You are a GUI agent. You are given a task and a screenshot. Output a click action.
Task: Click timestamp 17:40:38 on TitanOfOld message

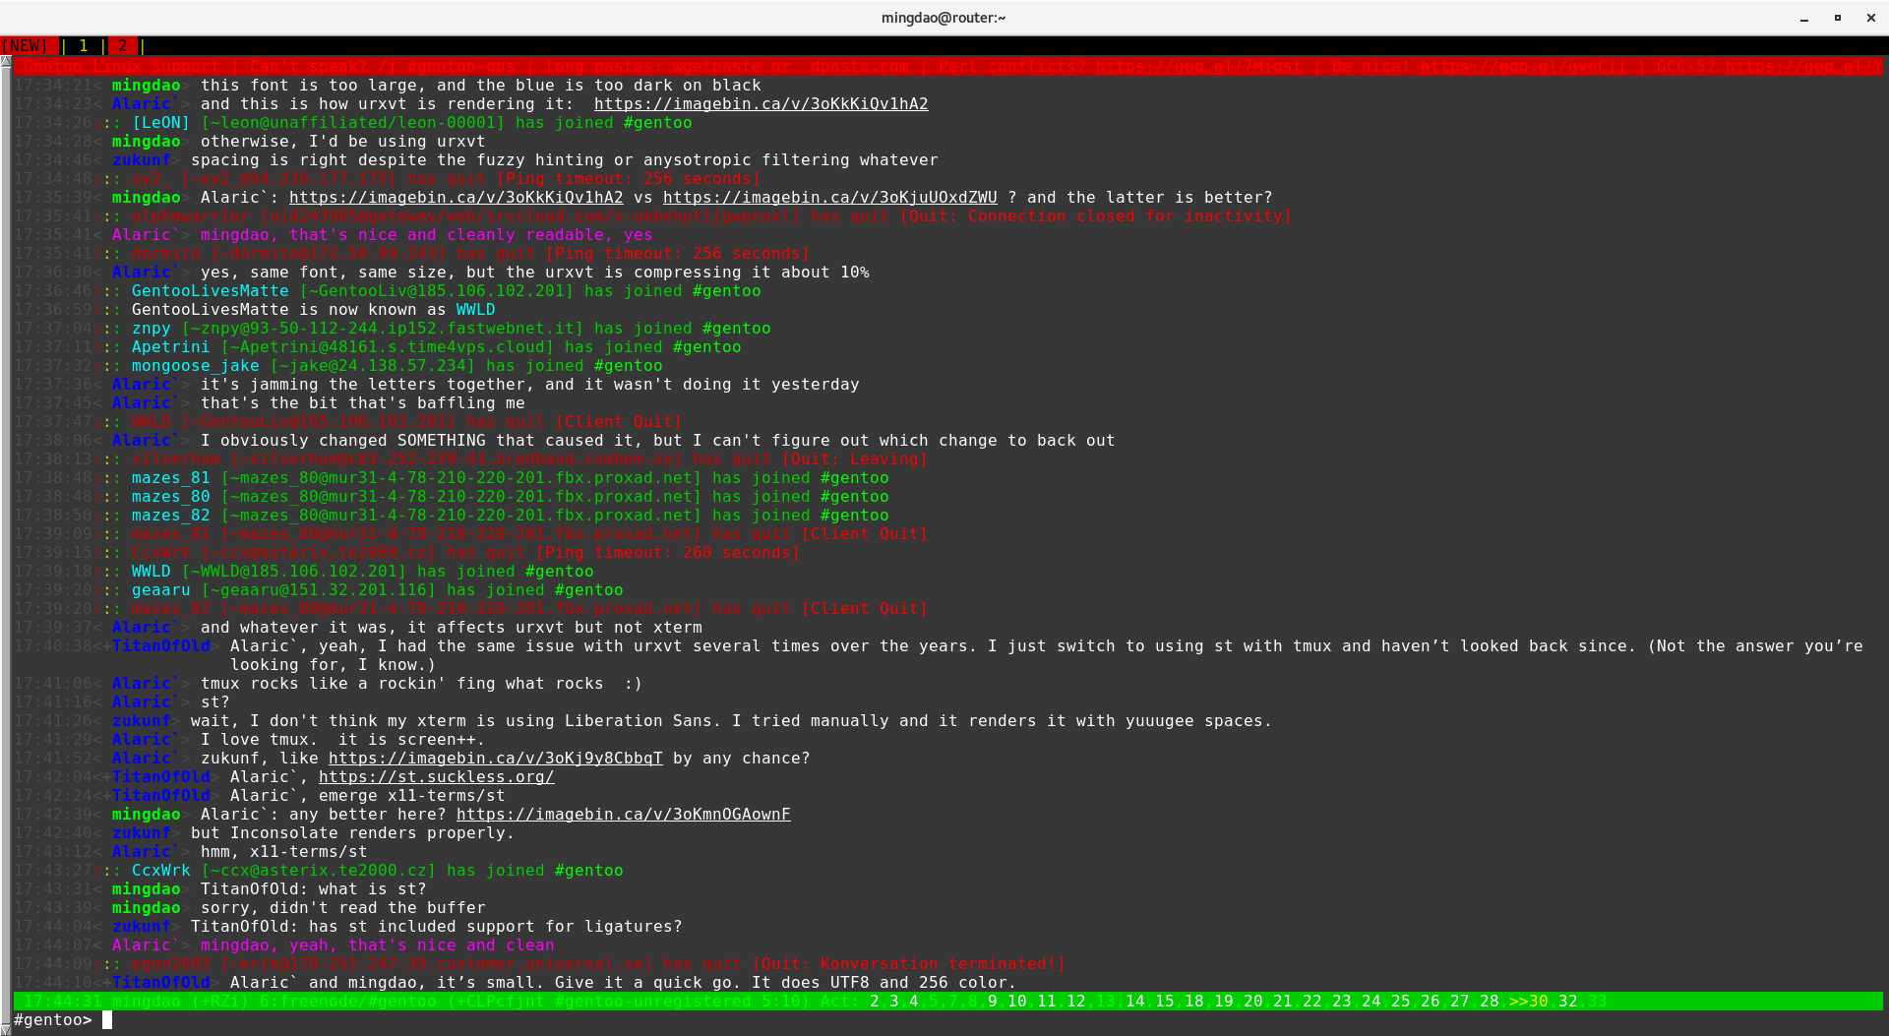click(x=53, y=646)
